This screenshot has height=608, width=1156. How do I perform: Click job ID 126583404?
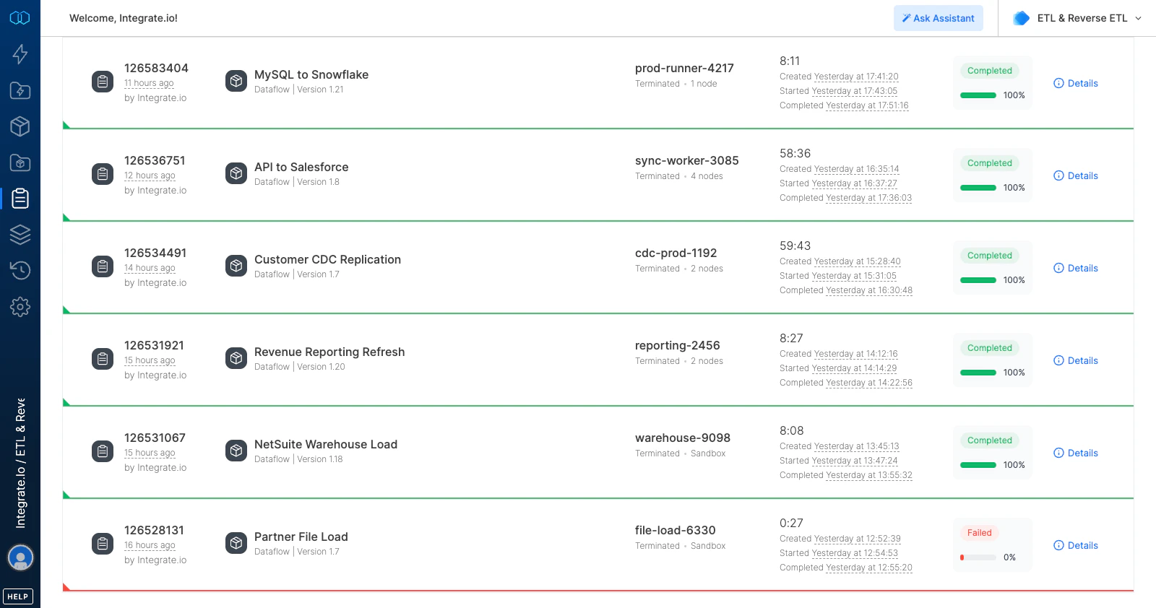156,68
